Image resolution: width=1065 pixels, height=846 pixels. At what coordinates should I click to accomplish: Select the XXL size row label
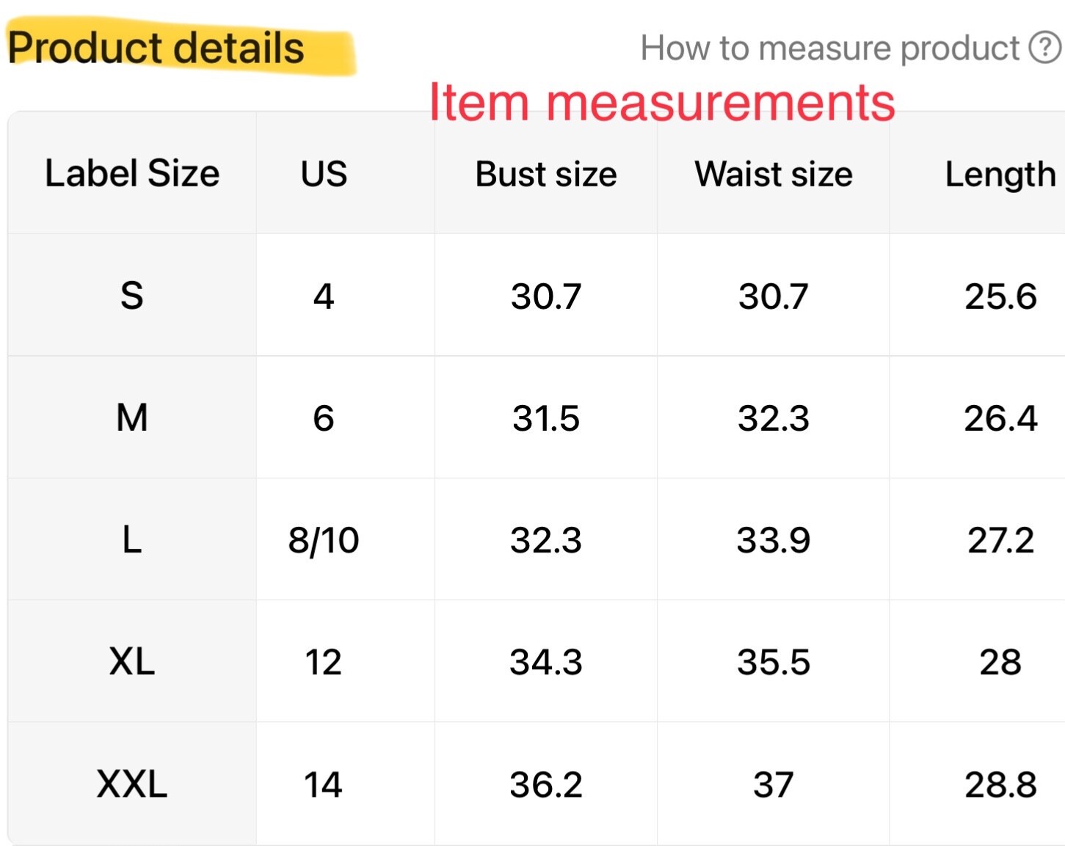132,784
